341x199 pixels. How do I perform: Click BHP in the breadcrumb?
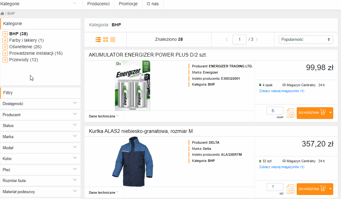coord(11,14)
